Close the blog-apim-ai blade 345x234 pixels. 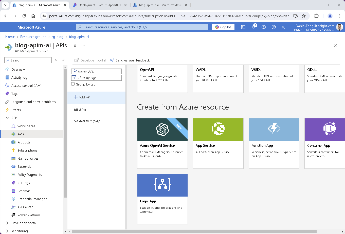(336, 45)
